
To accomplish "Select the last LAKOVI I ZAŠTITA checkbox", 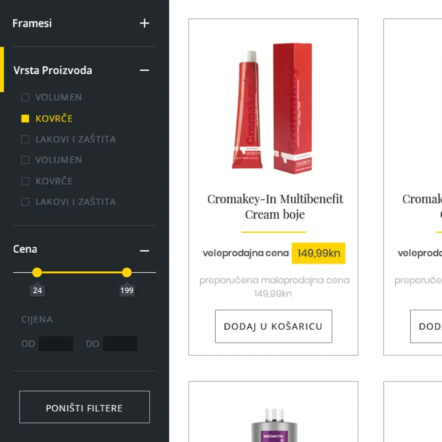I will 25,202.
